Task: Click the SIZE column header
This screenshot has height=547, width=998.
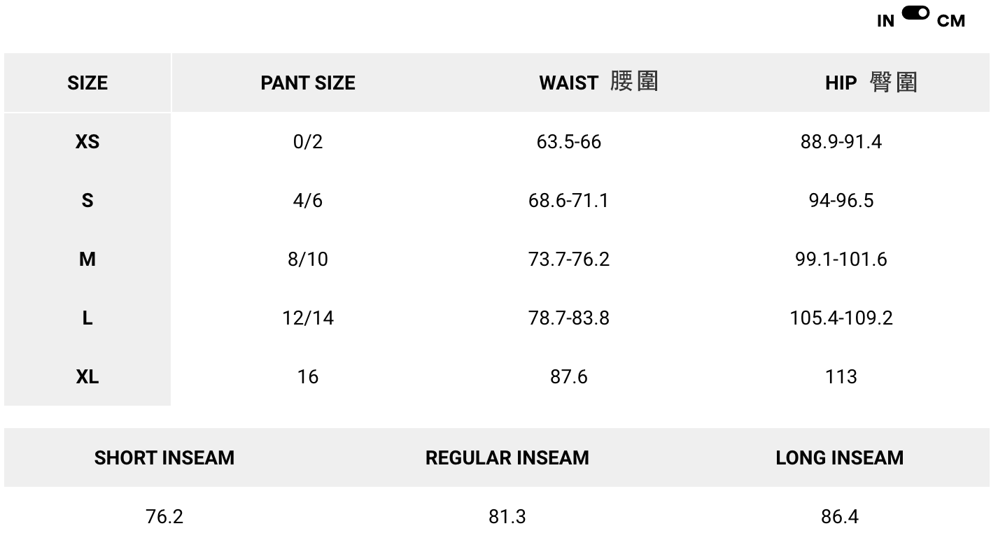Action: click(87, 83)
